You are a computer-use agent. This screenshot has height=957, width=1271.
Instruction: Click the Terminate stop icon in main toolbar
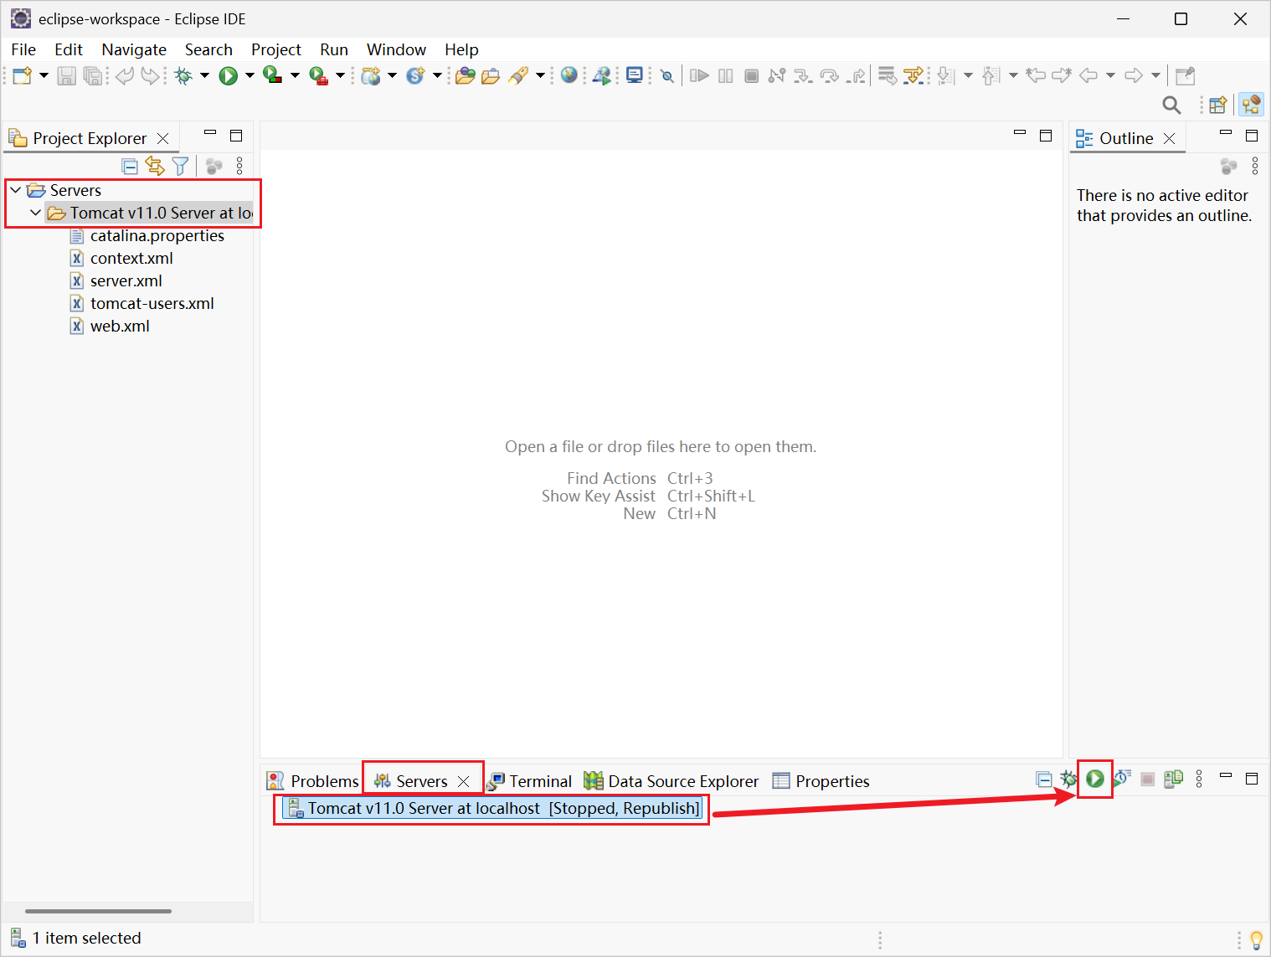(x=752, y=76)
